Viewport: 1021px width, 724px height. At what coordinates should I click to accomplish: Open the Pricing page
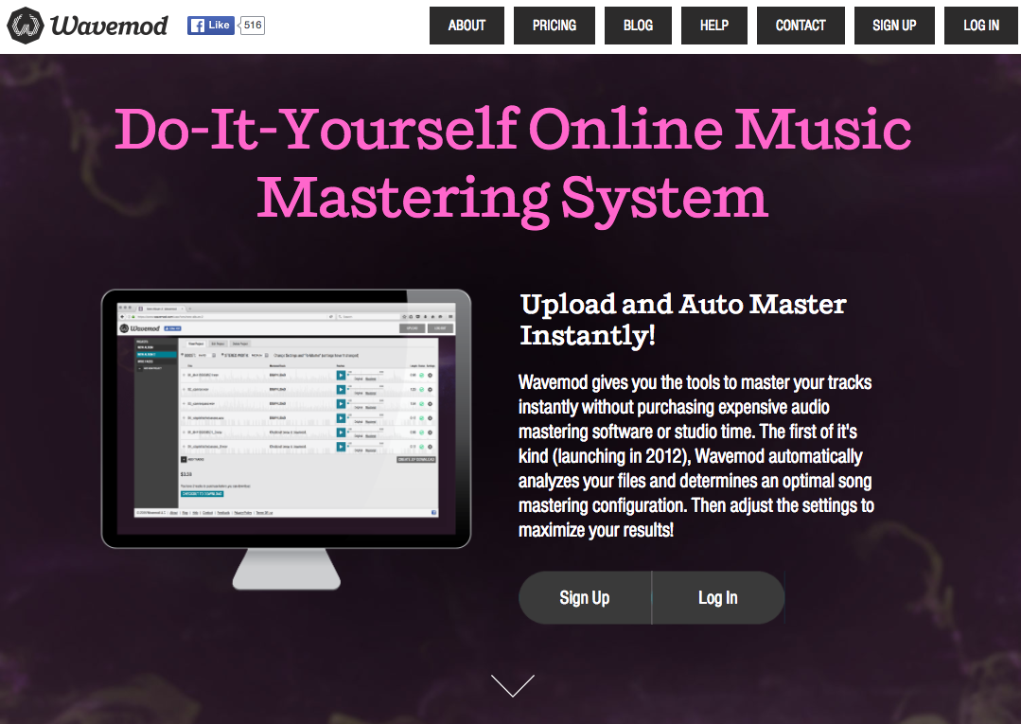555,26
